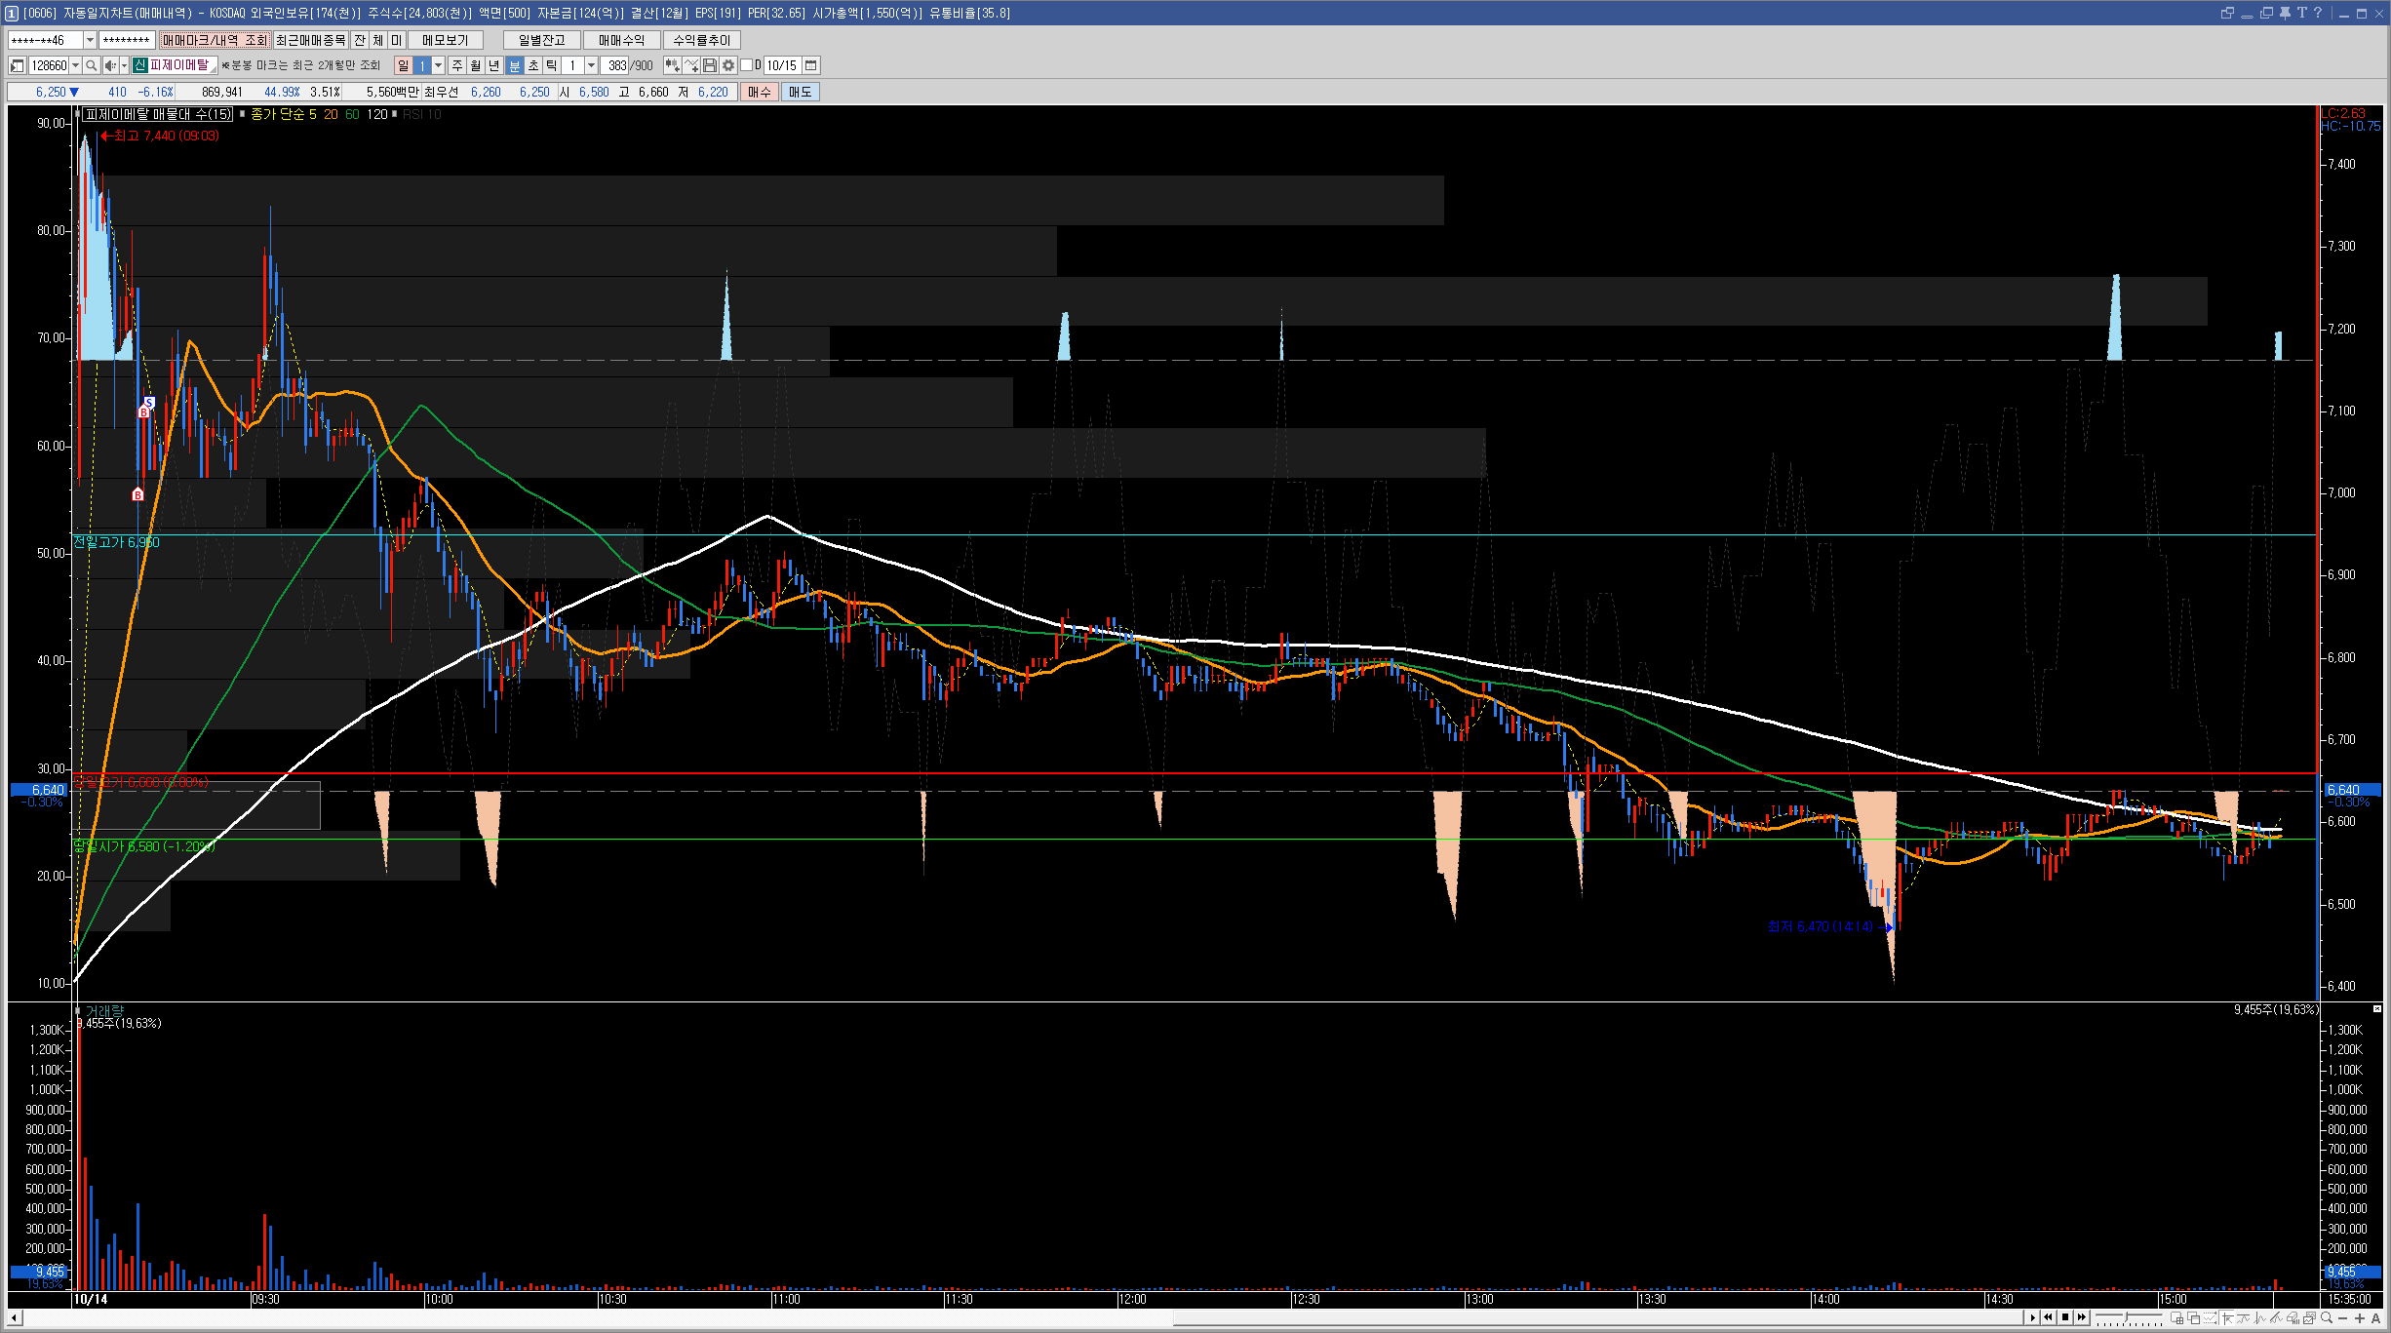Click the 메모보기 button
This screenshot has height=1333, width=2391.
click(x=445, y=40)
